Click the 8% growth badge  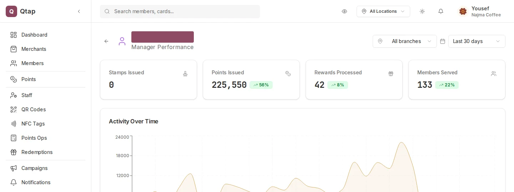(338, 85)
